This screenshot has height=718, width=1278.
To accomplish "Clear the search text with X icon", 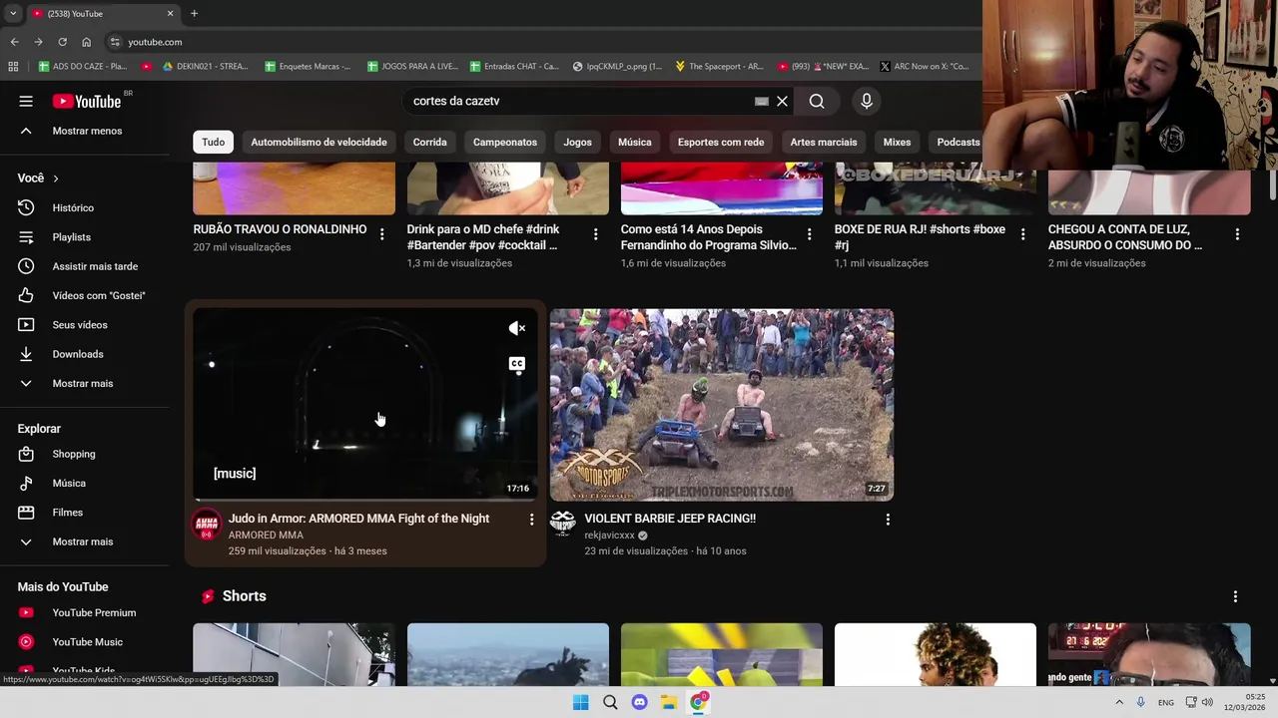I will pyautogui.click(x=783, y=101).
